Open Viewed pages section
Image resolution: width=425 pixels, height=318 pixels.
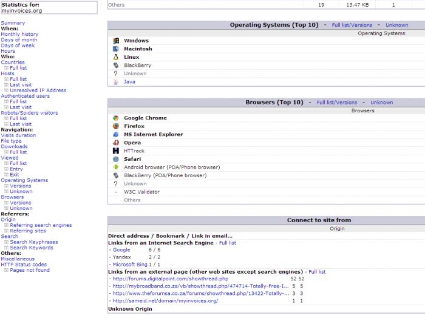(10, 158)
